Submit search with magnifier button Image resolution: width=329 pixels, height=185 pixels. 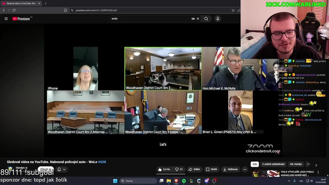pos(206,18)
